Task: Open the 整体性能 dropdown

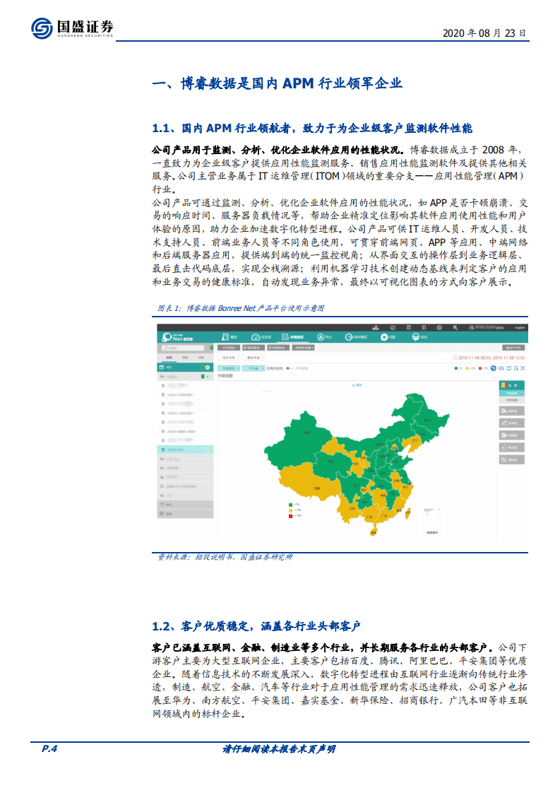Action: tap(254, 358)
